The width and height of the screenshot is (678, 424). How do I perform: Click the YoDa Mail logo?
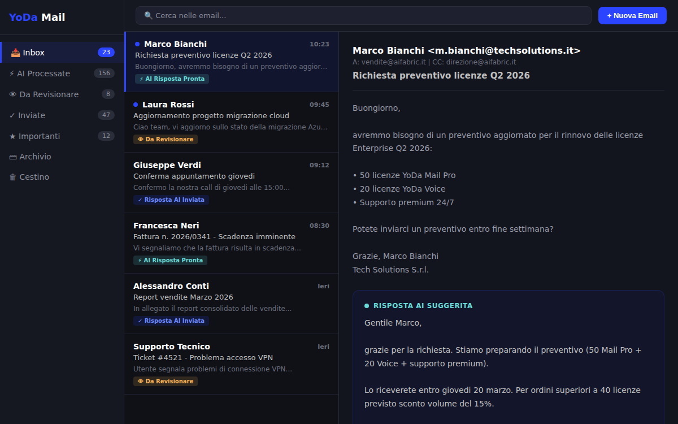click(37, 18)
